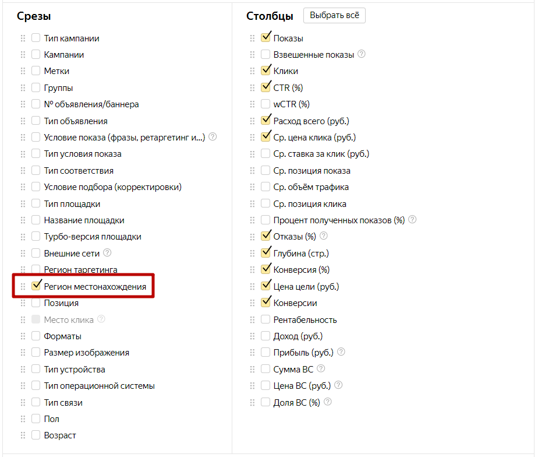The width and height of the screenshot is (538, 457).
Task: Click question mark next to Сумма ВС
Action: coord(321,369)
